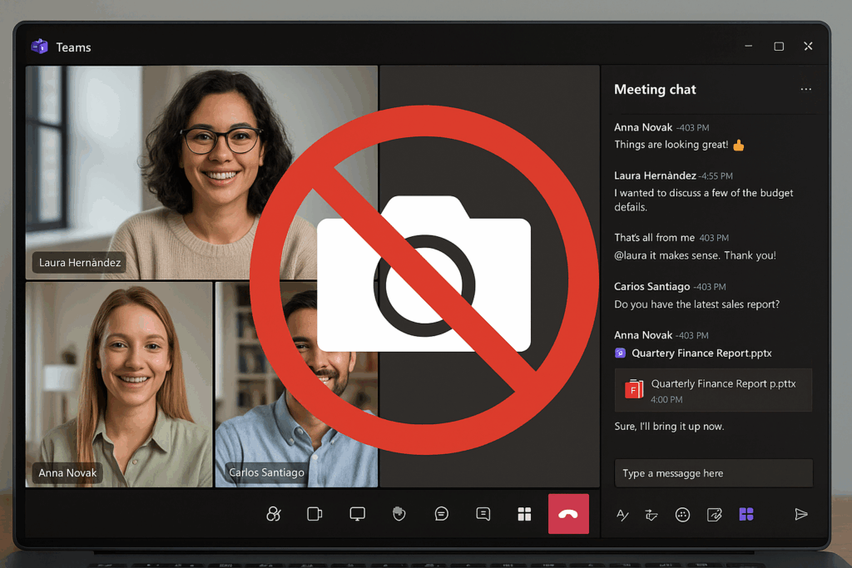Screen dimensions: 852x568
Task: Maximize the Teams window
Action: [779, 47]
